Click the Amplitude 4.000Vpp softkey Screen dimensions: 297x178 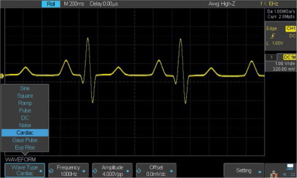(112, 170)
